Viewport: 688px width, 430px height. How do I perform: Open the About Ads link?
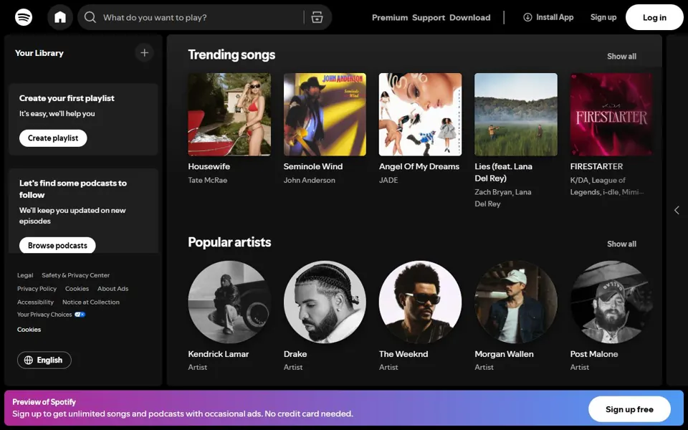coord(113,289)
